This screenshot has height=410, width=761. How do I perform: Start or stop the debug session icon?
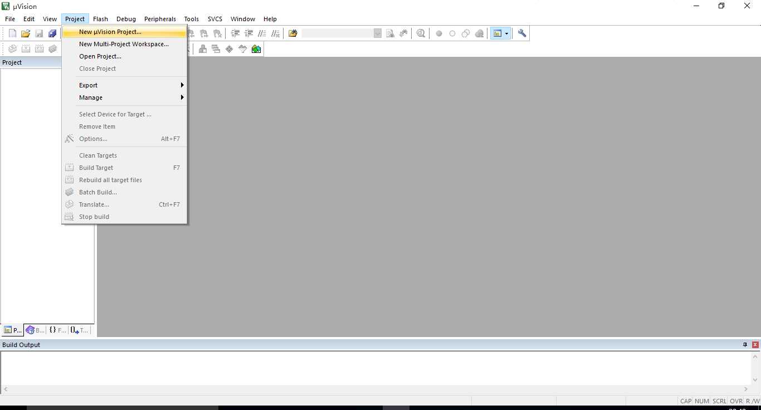(x=421, y=33)
